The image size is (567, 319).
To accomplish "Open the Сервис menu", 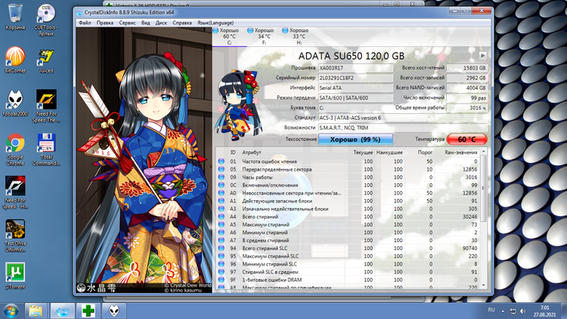I will (x=127, y=23).
